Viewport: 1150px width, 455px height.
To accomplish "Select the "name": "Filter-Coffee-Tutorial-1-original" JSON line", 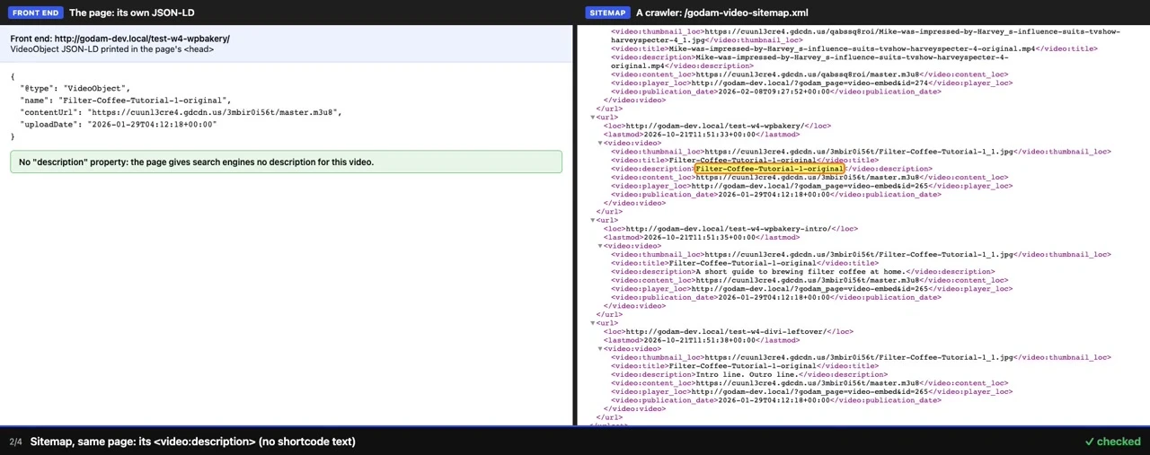I will 126,101.
